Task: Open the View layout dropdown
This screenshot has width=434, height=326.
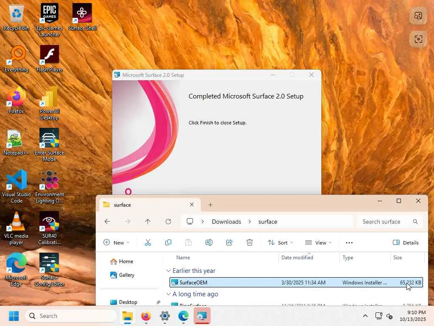Action: coord(318,242)
